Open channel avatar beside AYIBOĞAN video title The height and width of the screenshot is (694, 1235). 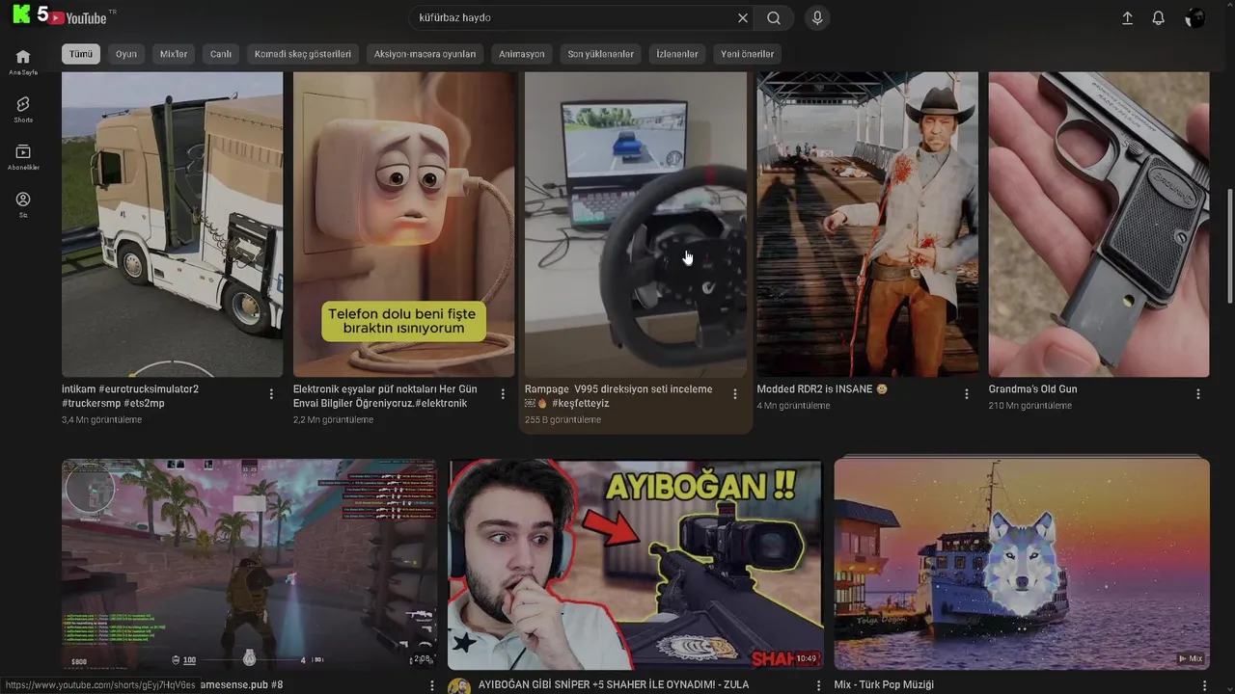pos(459,686)
